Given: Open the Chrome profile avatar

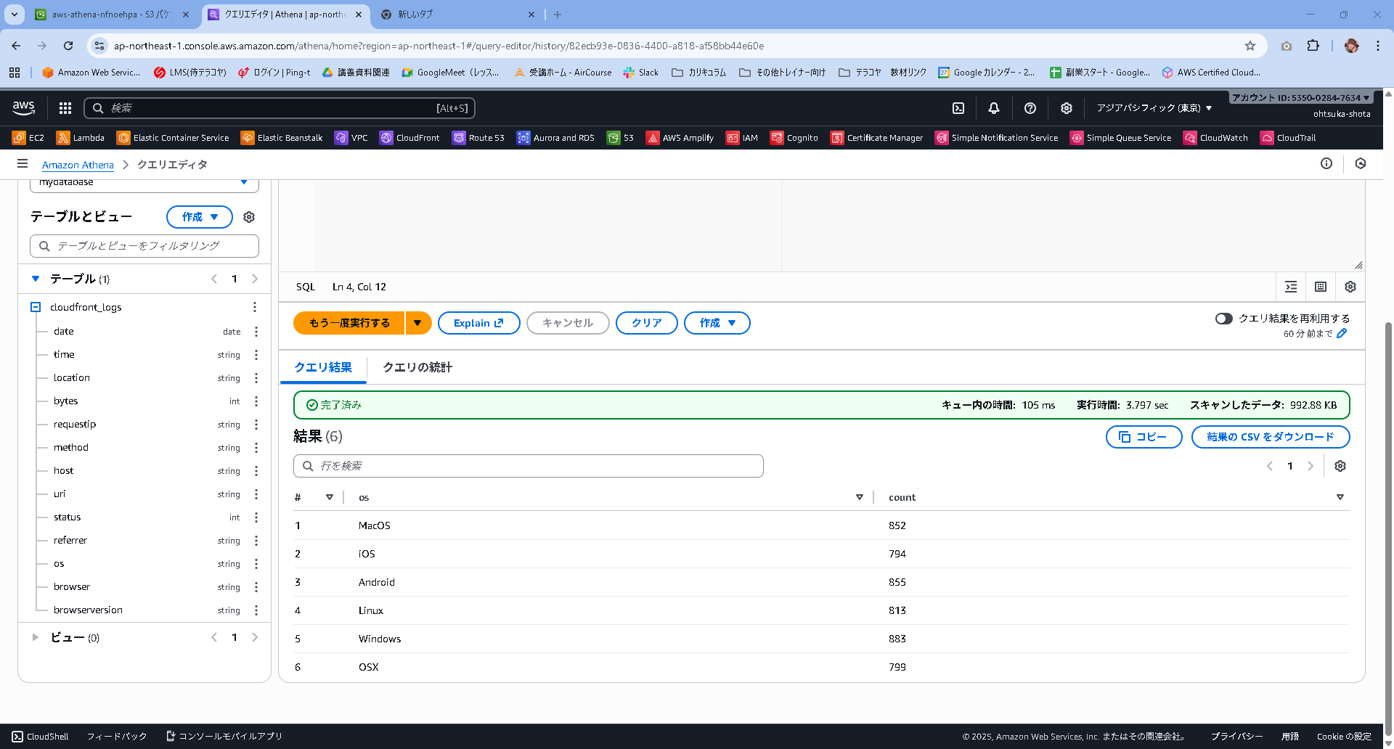Looking at the screenshot, I should (x=1351, y=46).
